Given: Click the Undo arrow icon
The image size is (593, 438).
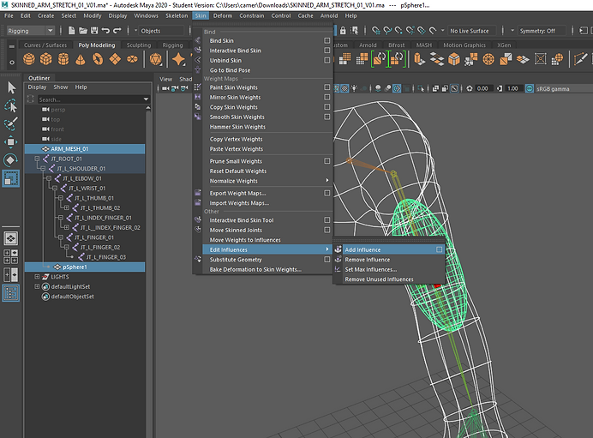Looking at the screenshot, I should pyautogui.click(x=105, y=31).
